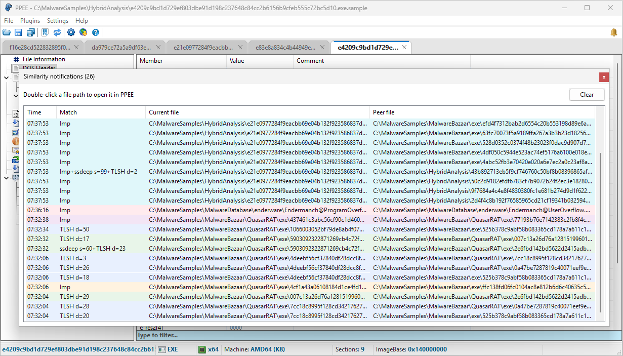Click the globe with download arrow icon

[83, 32]
